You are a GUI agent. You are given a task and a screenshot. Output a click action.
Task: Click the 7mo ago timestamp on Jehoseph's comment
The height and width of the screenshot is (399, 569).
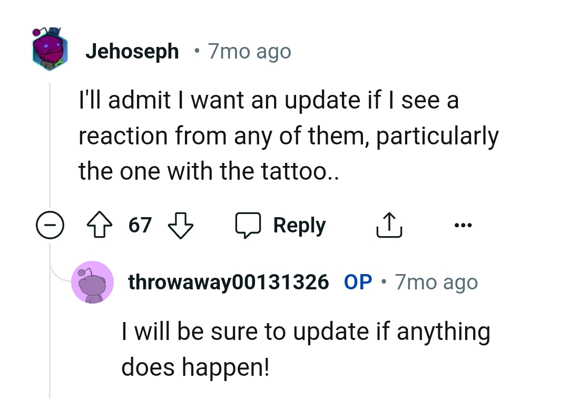click(249, 51)
